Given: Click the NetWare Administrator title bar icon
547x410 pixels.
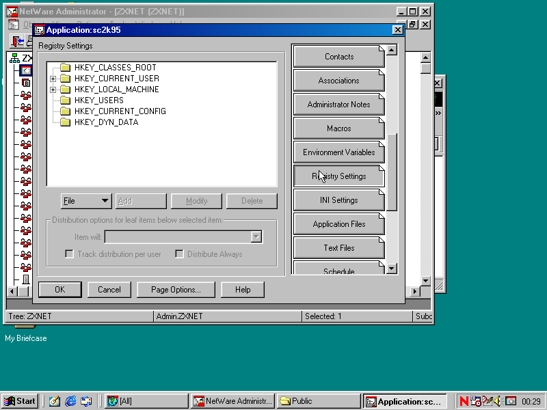Looking at the screenshot, I should pyautogui.click(x=12, y=12).
